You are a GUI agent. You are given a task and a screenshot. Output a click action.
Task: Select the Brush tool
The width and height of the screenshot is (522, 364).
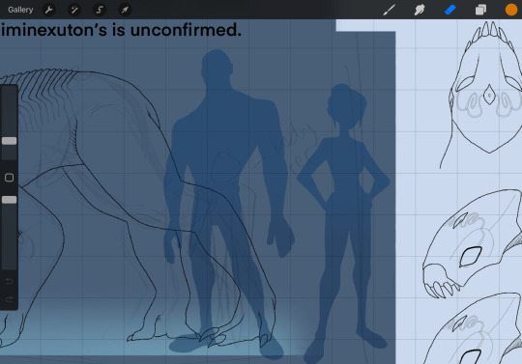pyautogui.click(x=389, y=10)
